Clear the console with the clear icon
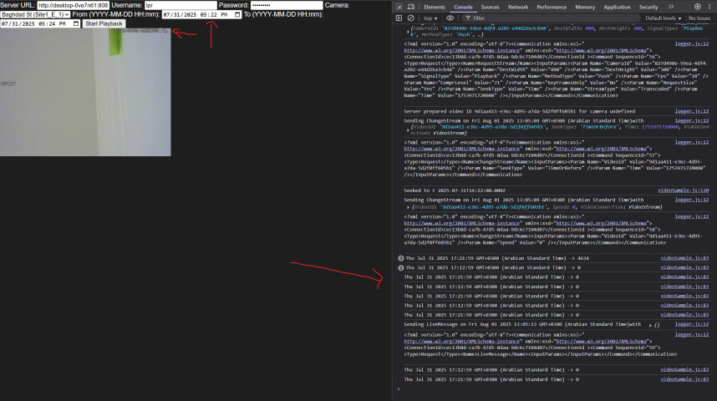This screenshot has width=717, height=401. [x=411, y=18]
